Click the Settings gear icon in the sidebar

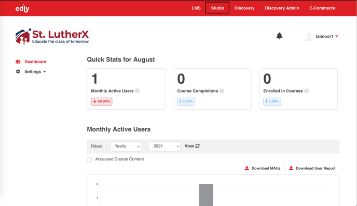point(18,71)
